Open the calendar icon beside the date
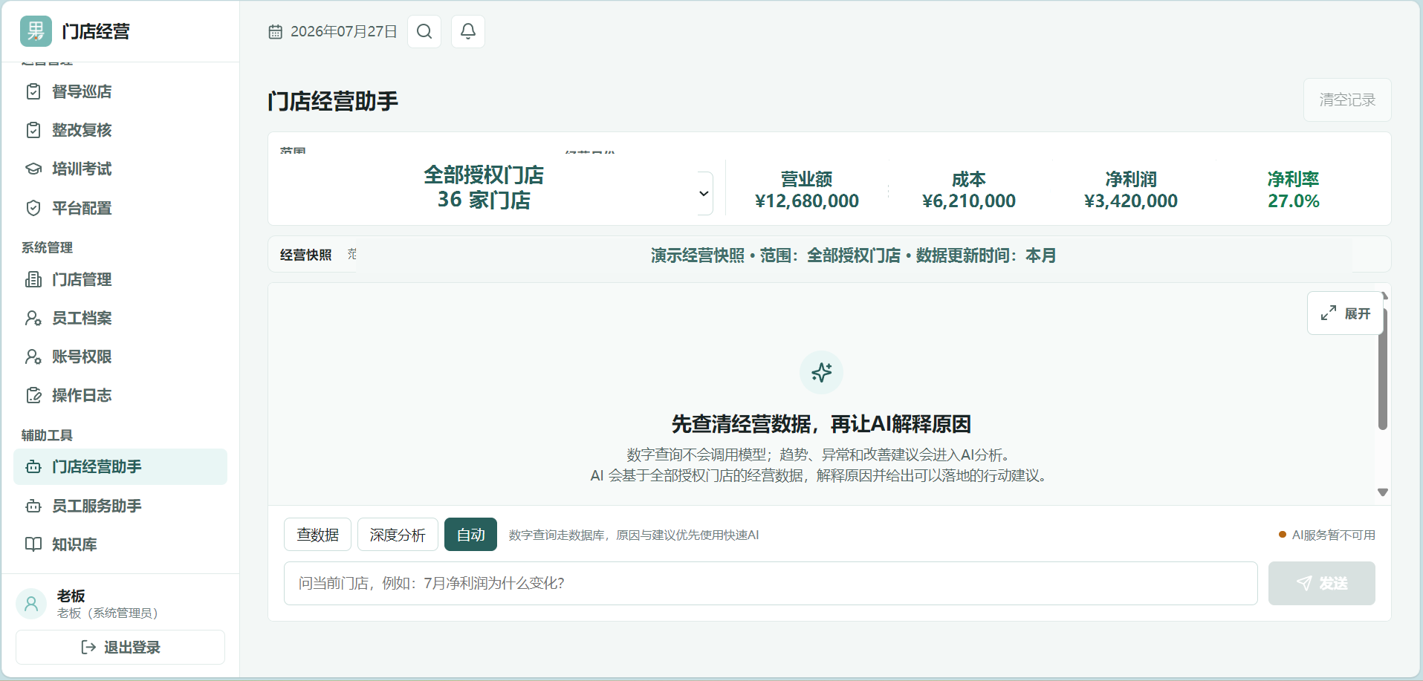Image resolution: width=1423 pixels, height=681 pixels. tap(276, 32)
